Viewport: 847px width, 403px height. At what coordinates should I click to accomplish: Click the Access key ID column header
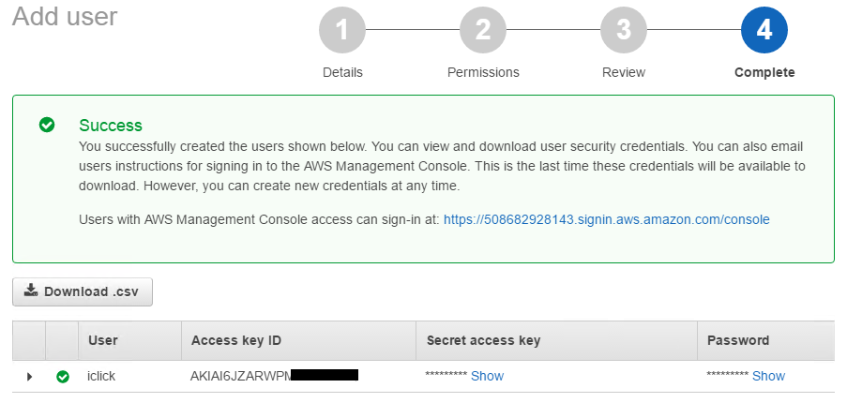(x=298, y=340)
